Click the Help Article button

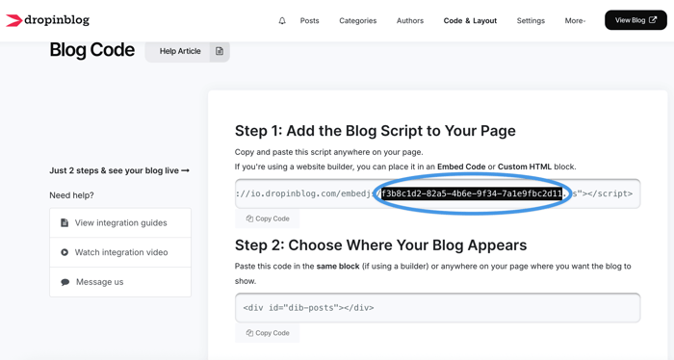(180, 51)
